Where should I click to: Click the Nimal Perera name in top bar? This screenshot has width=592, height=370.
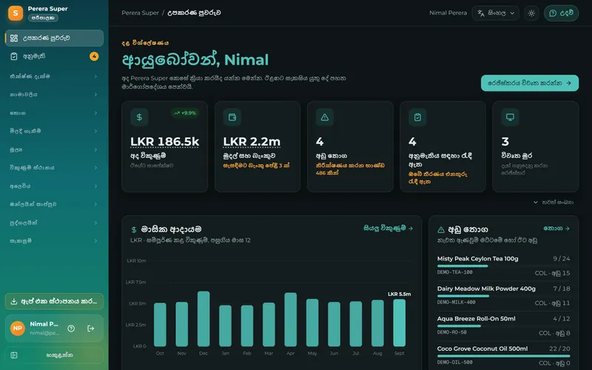448,13
